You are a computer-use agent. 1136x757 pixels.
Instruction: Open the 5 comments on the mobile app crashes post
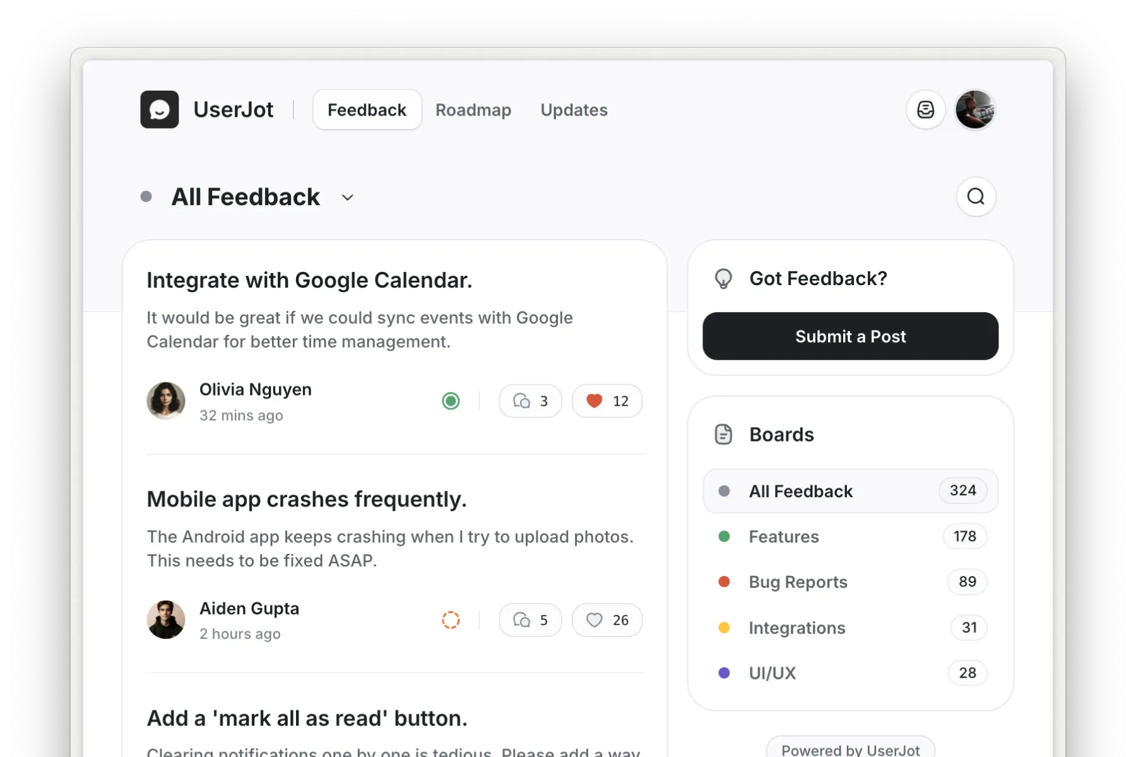530,620
